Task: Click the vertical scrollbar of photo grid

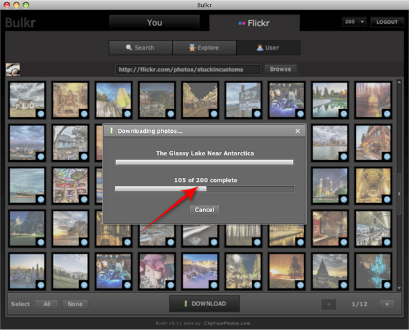Action: (399, 194)
